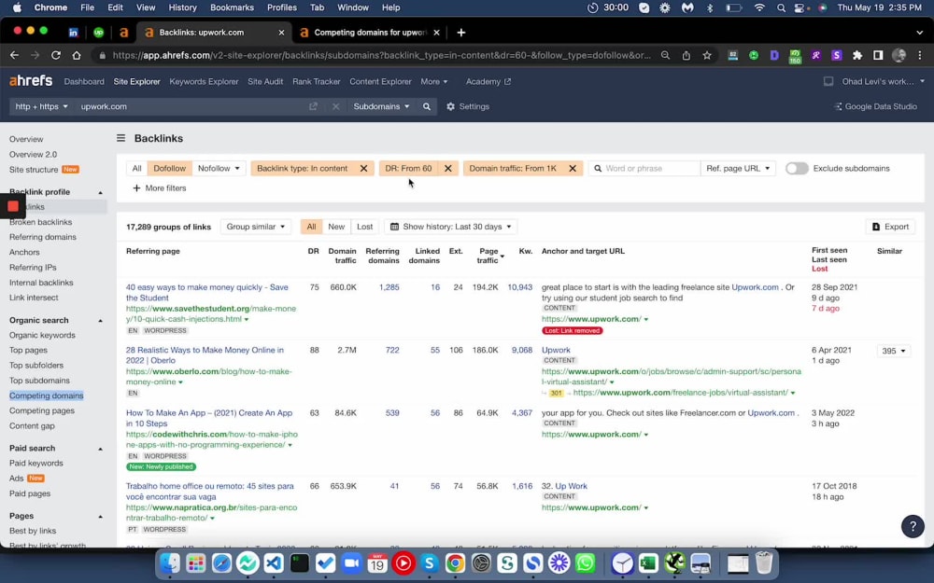The image size is (934, 583).
Task: Open Site Audit in top navigation
Action: (x=265, y=81)
